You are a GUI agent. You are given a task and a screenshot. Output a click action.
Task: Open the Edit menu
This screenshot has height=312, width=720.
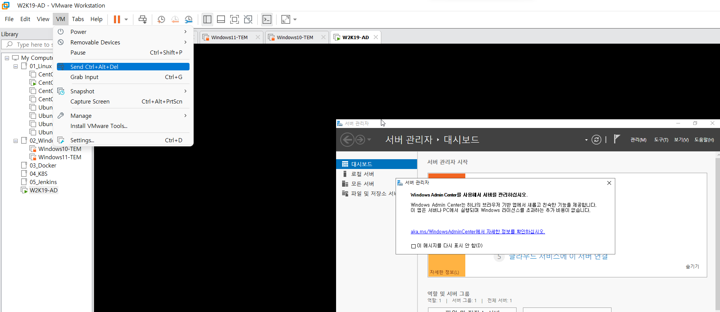point(25,19)
